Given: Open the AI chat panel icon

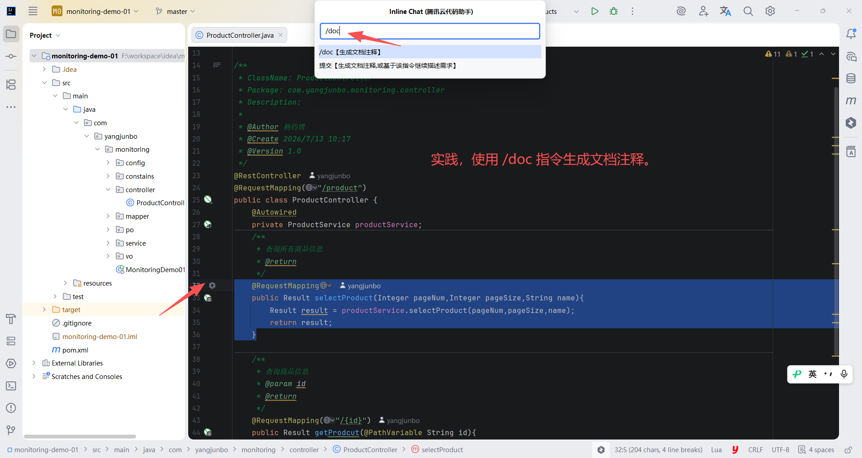Looking at the screenshot, I should (x=851, y=57).
